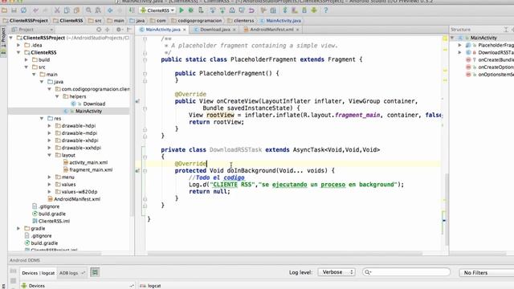Click the green screen capture icon in DDMS
Screen dimensions: 514x289
(95, 272)
